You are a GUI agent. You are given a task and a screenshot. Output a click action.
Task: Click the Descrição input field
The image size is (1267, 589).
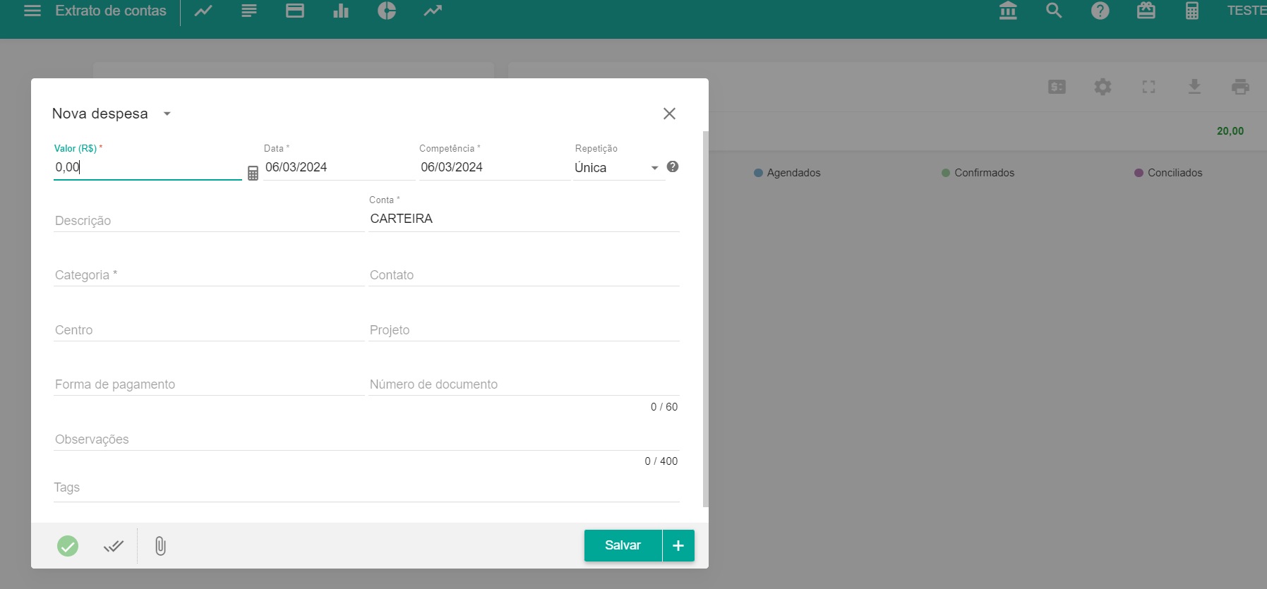pyautogui.click(x=209, y=221)
